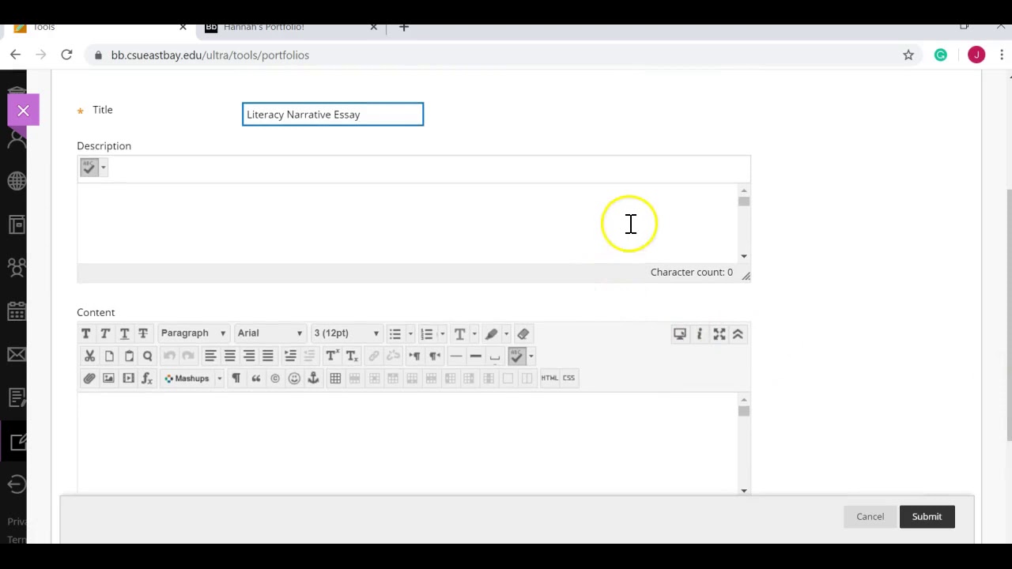Click the superscript icon
This screenshot has height=569, width=1012.
(332, 356)
